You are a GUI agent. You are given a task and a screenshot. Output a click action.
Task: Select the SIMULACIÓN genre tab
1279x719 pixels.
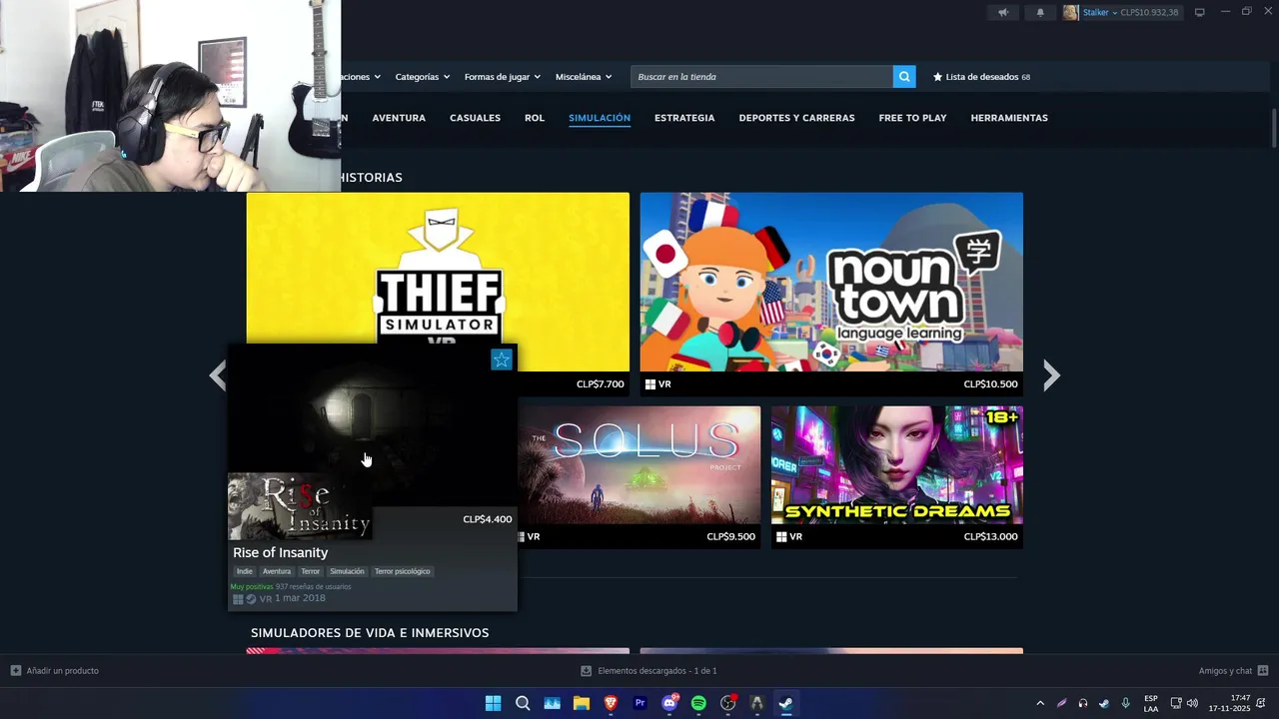click(600, 118)
